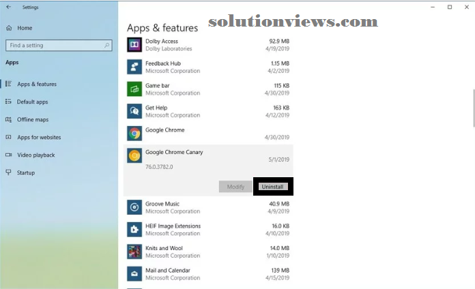Click the Default apps sidebar icon
This screenshot has height=289, width=475.
(x=8, y=102)
